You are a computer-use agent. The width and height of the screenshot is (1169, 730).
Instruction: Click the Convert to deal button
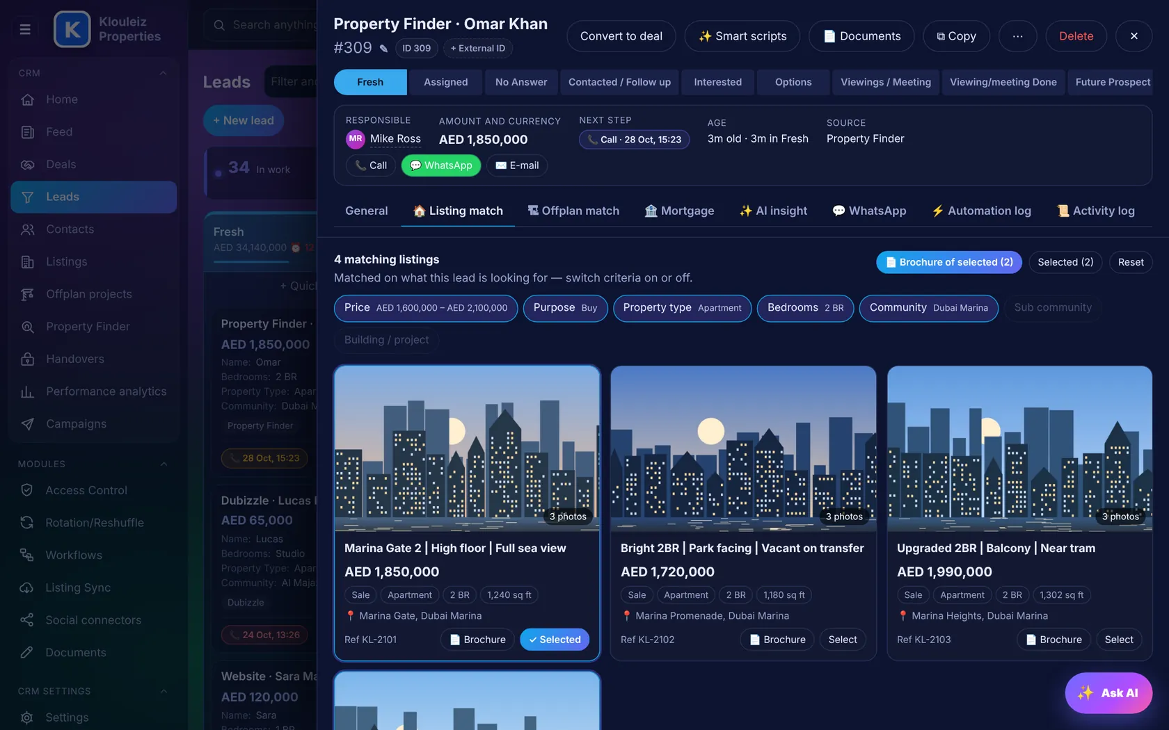(621, 36)
